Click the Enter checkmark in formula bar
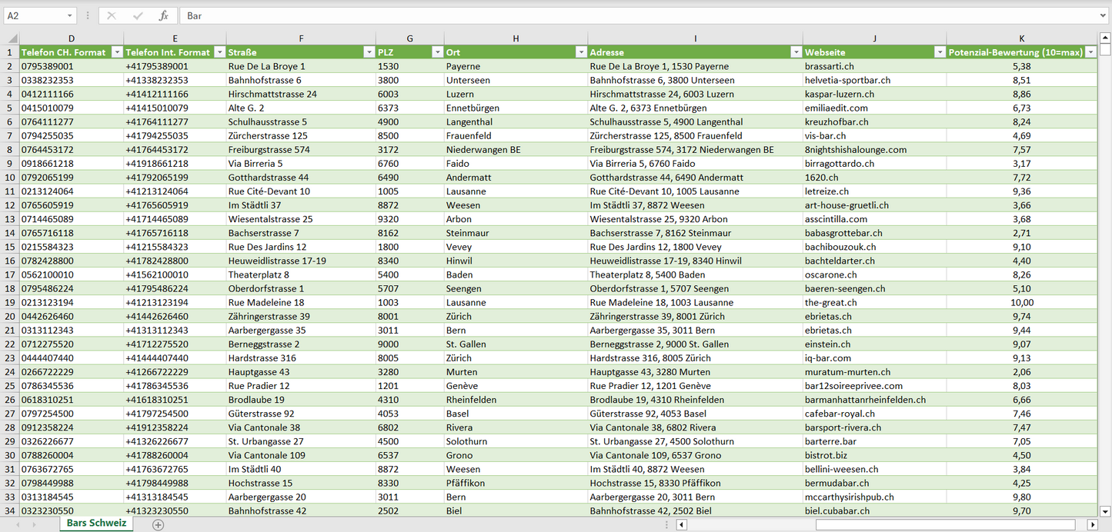 [x=138, y=15]
